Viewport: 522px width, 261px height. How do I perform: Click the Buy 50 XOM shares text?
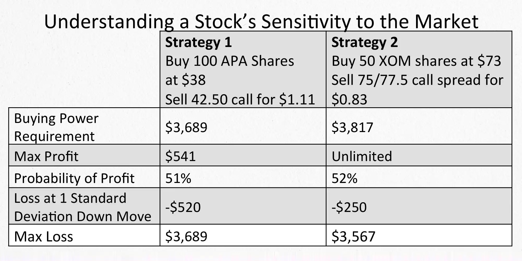(x=416, y=61)
